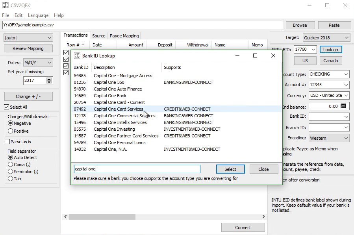The width and height of the screenshot is (354, 235).
Task: Toggle the Select All checkbox
Action: (x=7, y=107)
